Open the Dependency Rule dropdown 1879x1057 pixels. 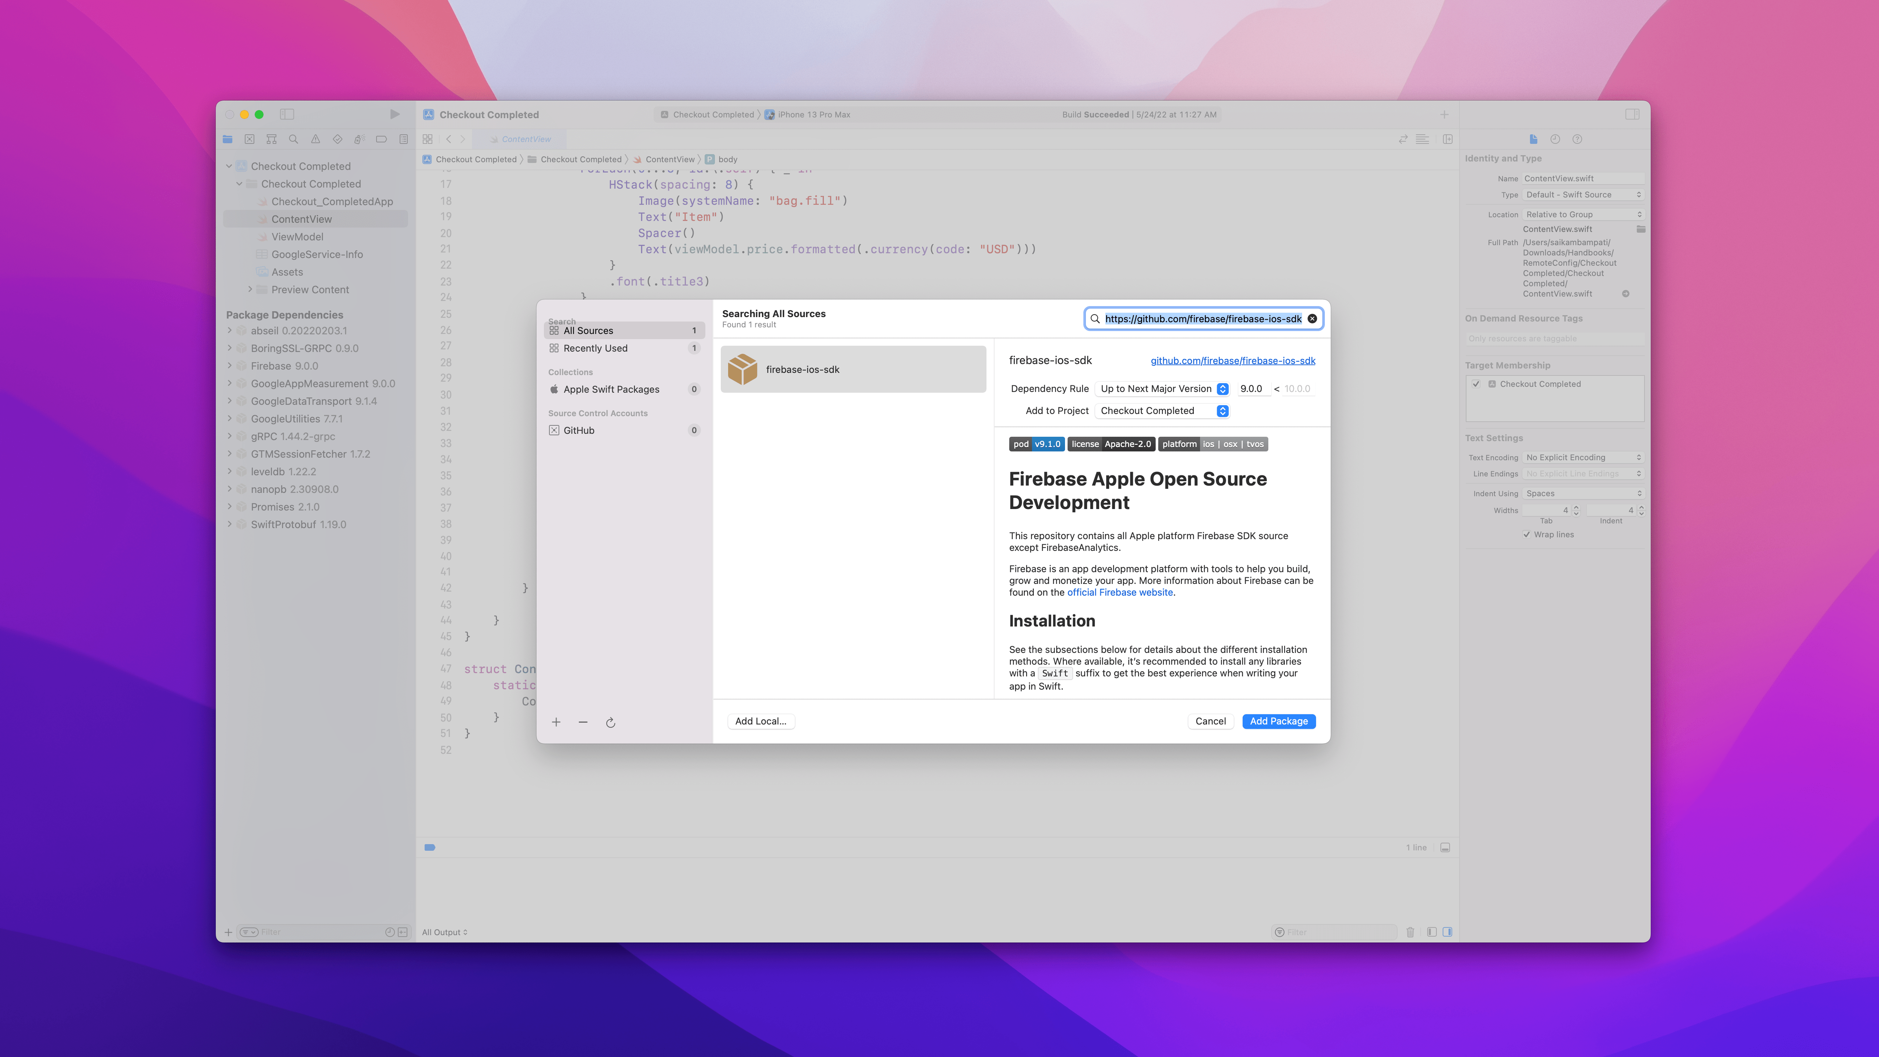point(1163,389)
